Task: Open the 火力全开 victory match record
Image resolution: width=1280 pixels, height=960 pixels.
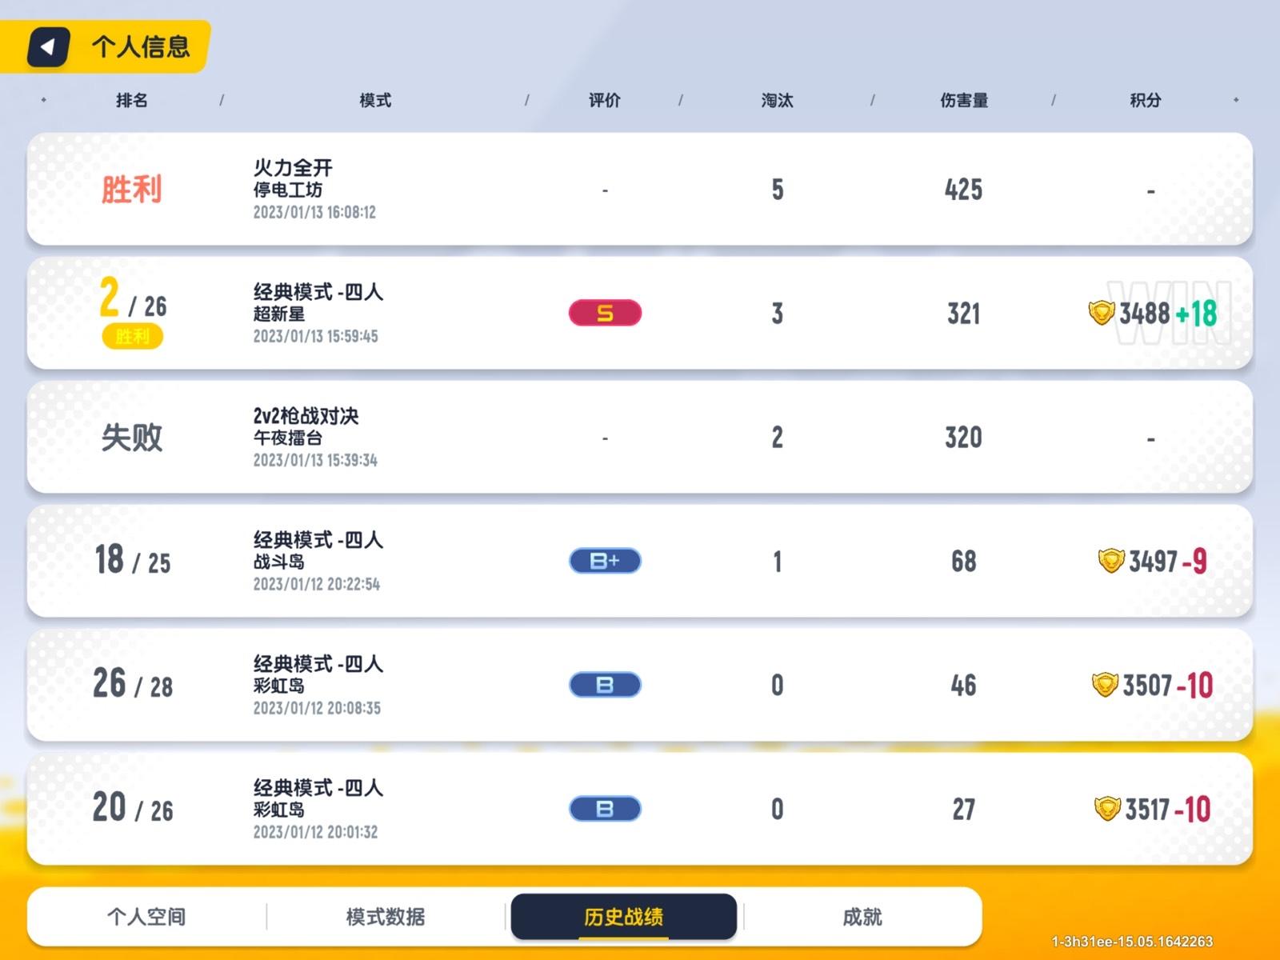Action: (x=640, y=189)
